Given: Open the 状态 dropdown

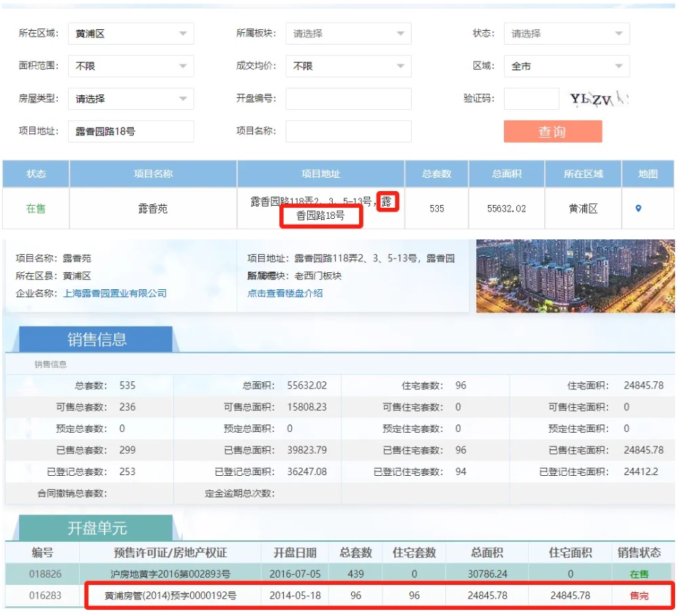Looking at the screenshot, I should [566, 34].
